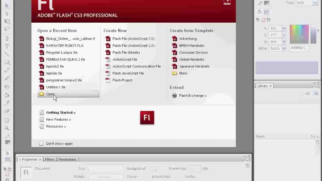Open the Alpha value dropdown arrow
The height and width of the screenshot is (181, 322).
(284, 48)
